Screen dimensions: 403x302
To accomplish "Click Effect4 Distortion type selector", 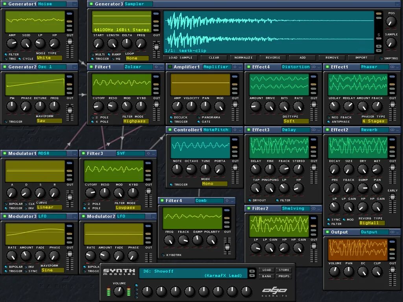I will pyautogui.click(x=296, y=67).
